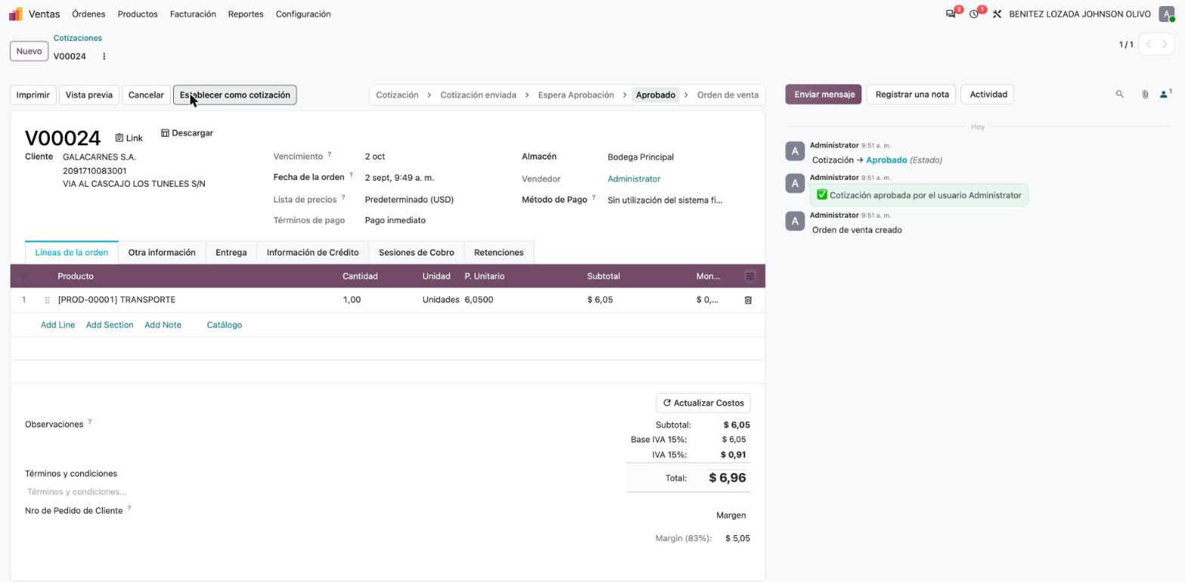The width and height of the screenshot is (1185, 582).
Task: Select the Orden de venta status stage
Action: (728, 95)
